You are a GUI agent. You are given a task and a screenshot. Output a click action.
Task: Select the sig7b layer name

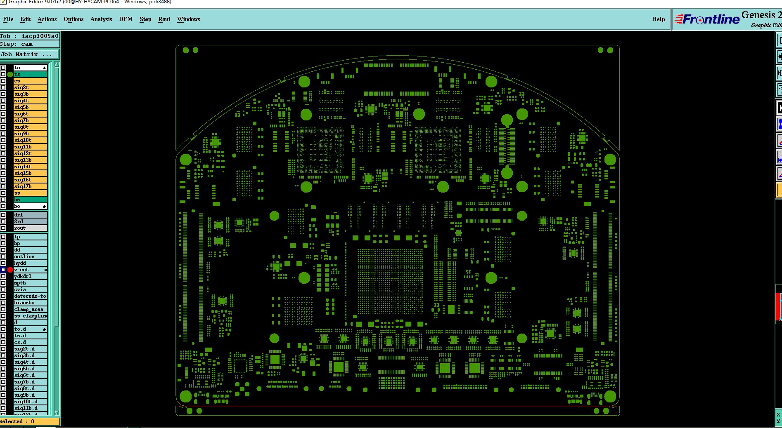[30, 120]
